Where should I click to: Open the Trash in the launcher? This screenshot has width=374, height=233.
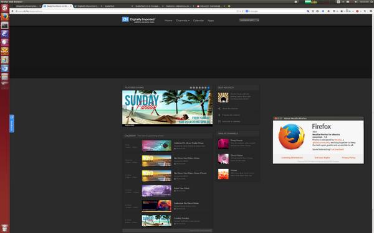(x=4, y=228)
